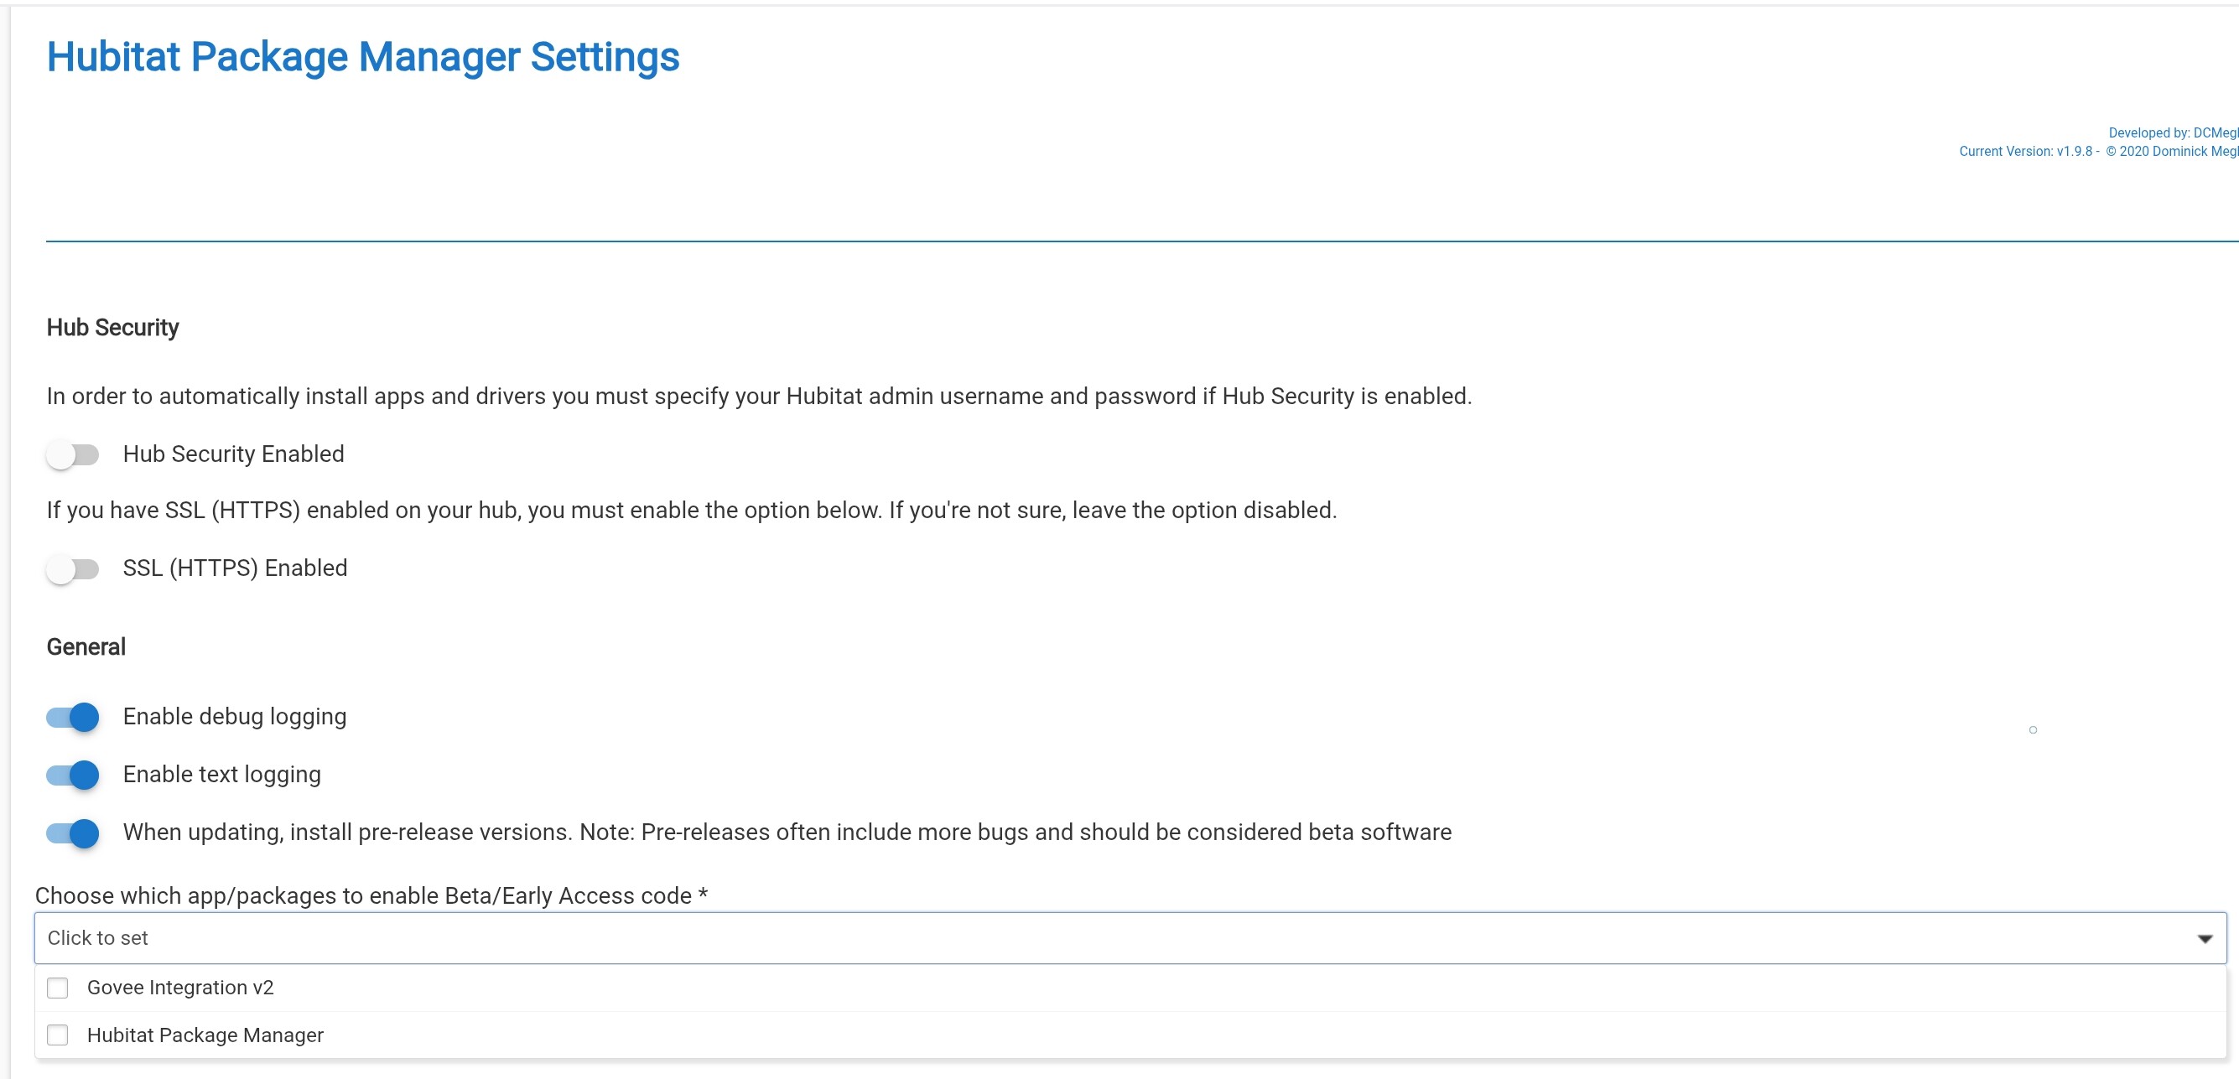Screen dimensions: 2239x1079
Task: Click the "Hubitat Package Manager Settings" title
Action: click(x=362, y=57)
